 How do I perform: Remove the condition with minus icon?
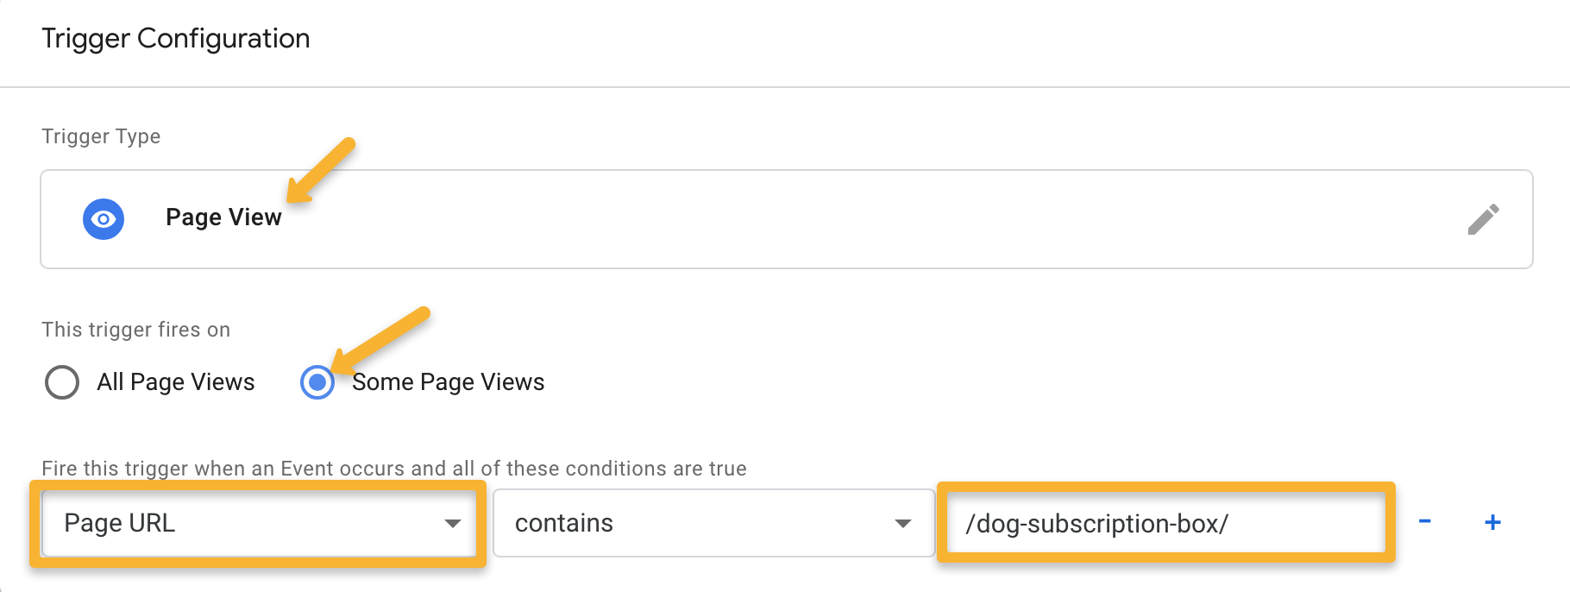coord(1425,521)
